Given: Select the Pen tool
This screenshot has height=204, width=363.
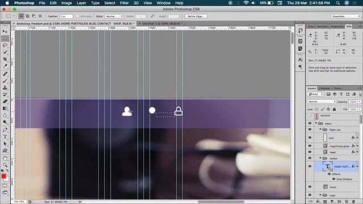Looking at the screenshot, I should [x=5, y=130].
